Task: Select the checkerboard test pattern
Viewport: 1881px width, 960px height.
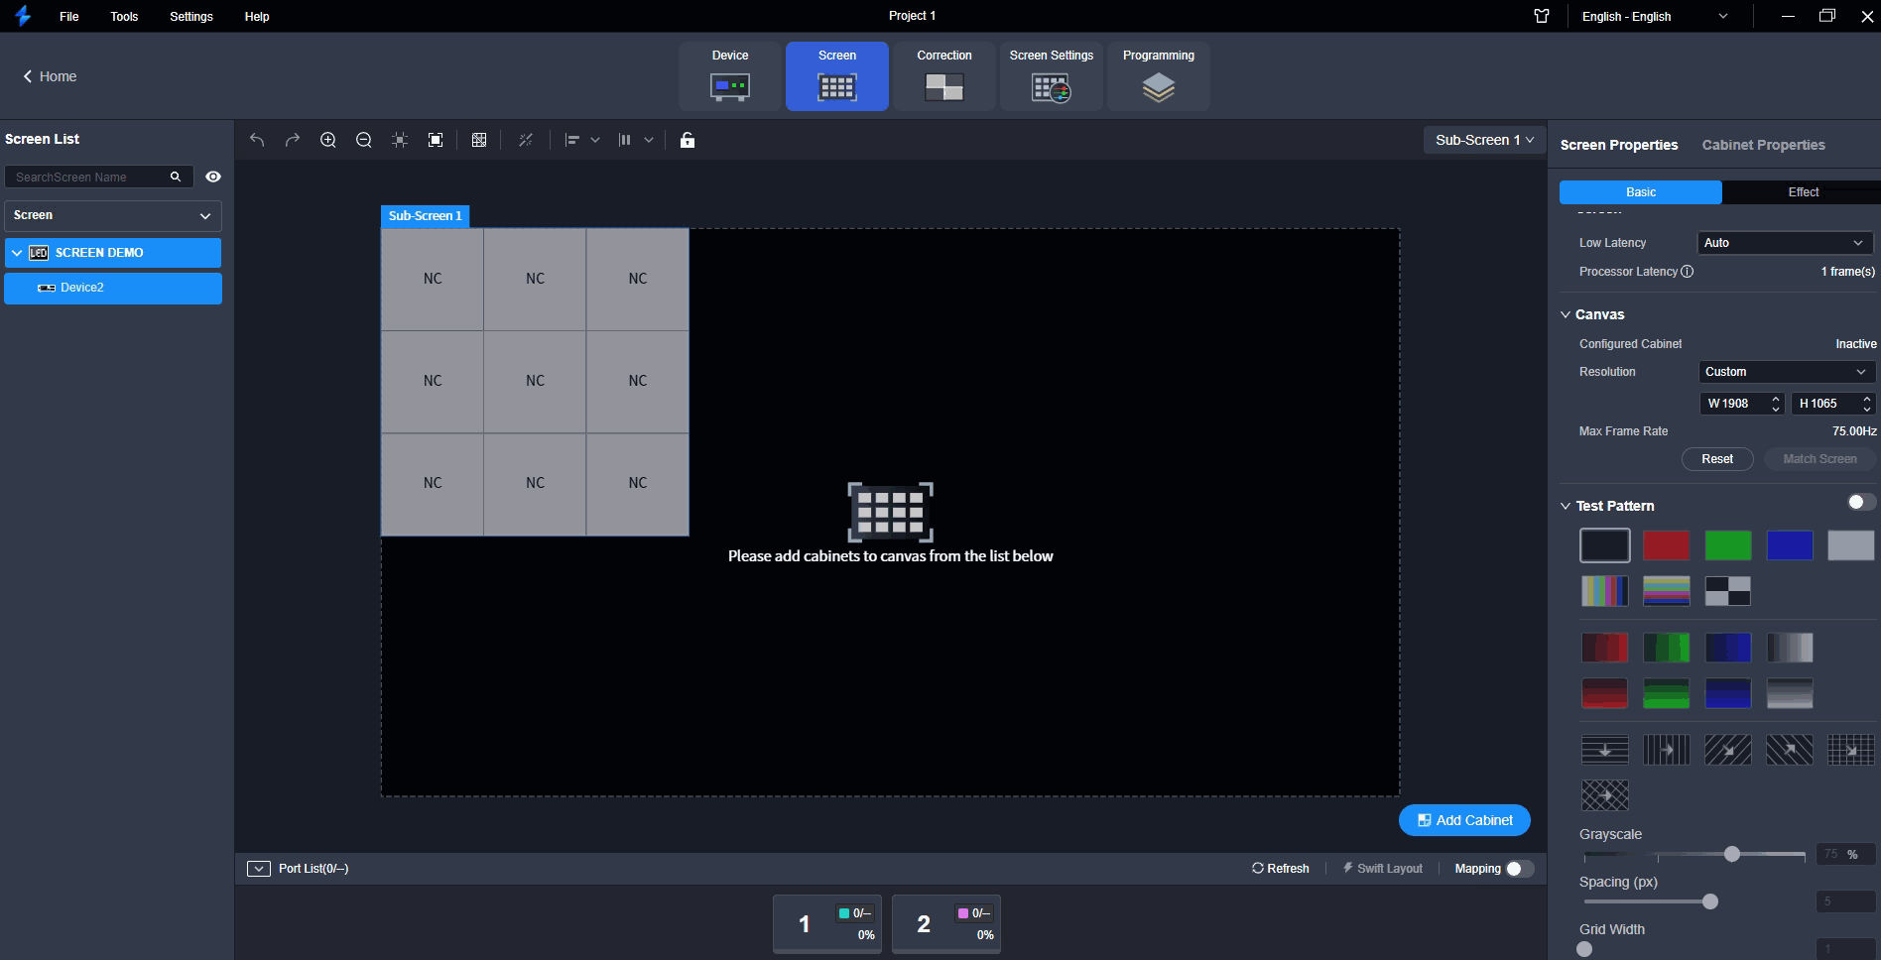Action: (1728, 591)
